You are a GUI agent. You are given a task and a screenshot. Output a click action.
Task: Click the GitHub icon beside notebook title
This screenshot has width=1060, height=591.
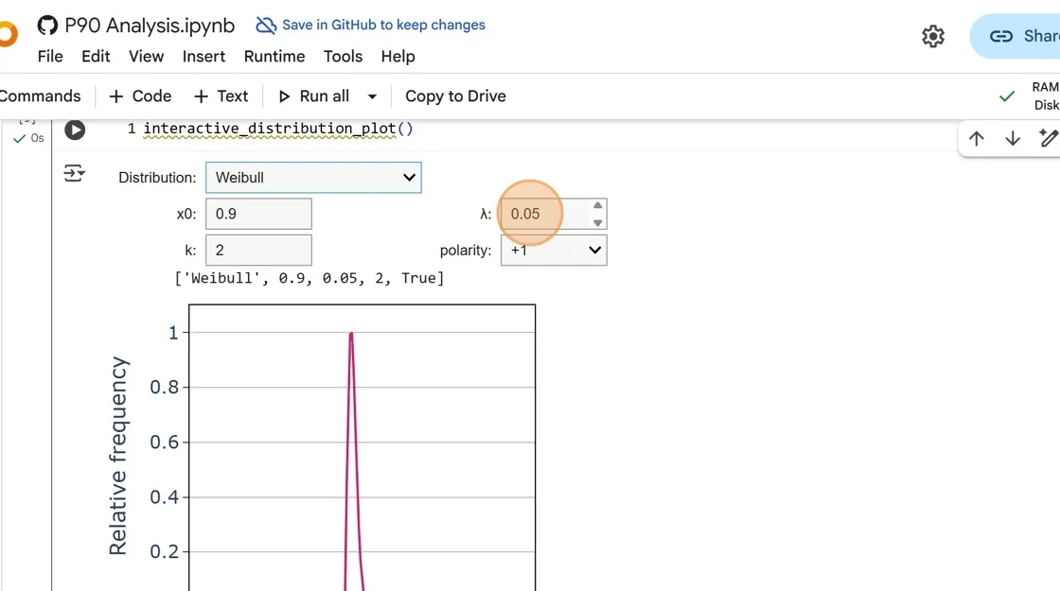(47, 26)
